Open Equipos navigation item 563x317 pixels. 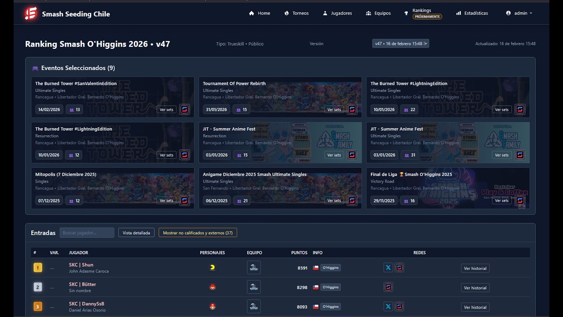(x=378, y=13)
